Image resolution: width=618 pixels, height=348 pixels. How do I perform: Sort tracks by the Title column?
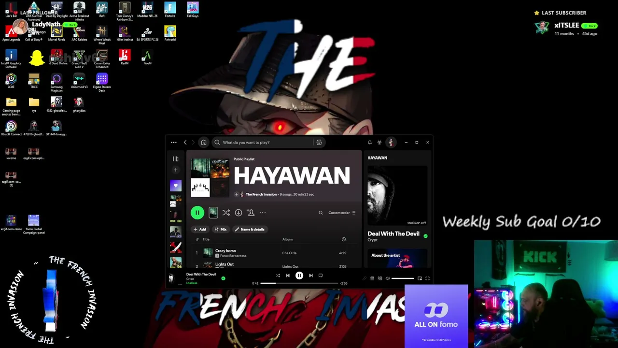click(x=206, y=239)
